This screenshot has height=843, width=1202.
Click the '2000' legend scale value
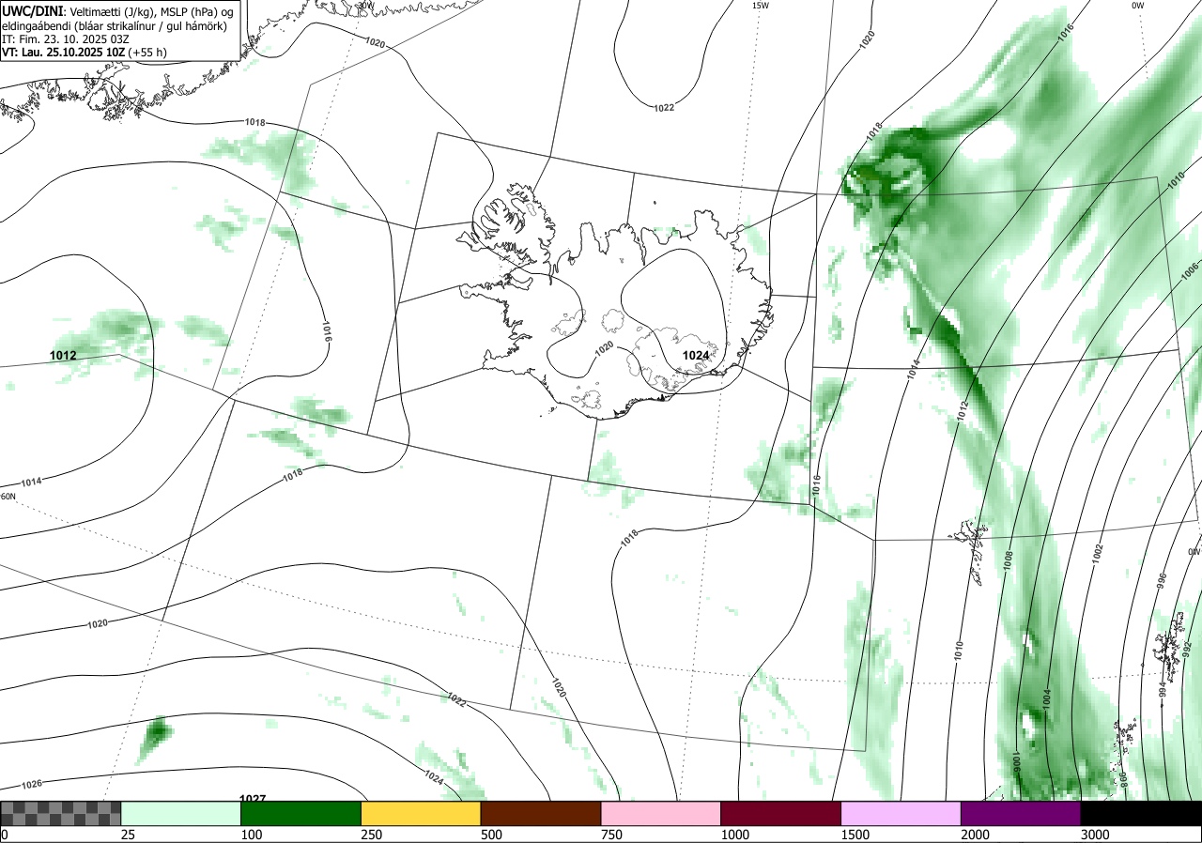tap(976, 835)
